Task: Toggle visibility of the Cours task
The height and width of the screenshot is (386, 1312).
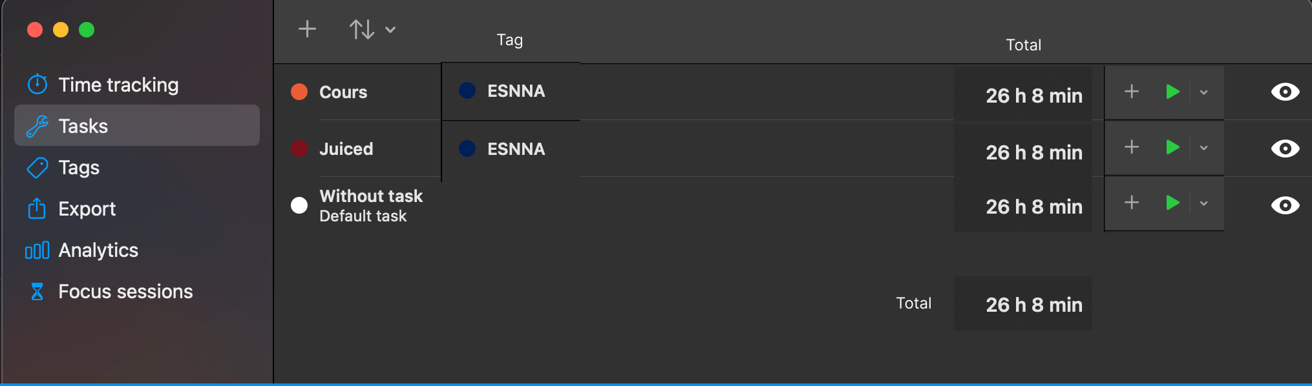Action: [1285, 92]
